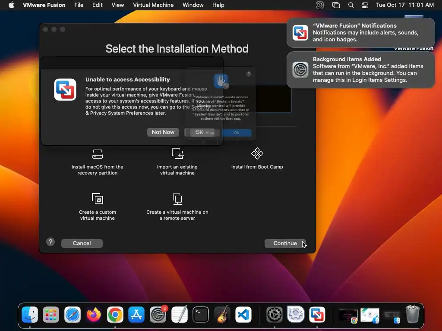Open the App Store from the Dock

pos(136,314)
